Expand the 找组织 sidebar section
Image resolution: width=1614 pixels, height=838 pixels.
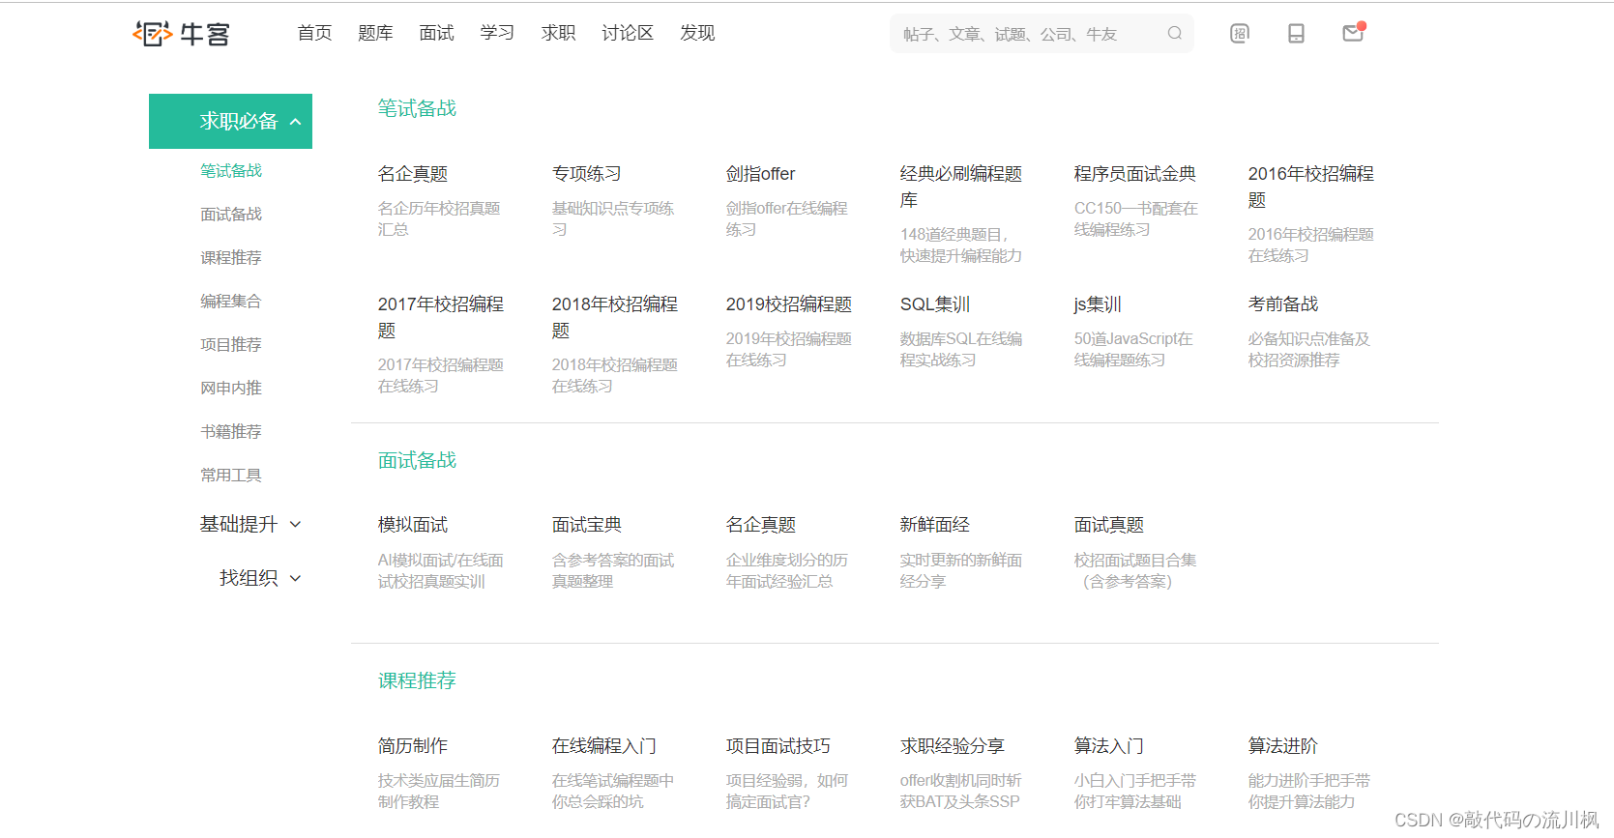(295, 578)
